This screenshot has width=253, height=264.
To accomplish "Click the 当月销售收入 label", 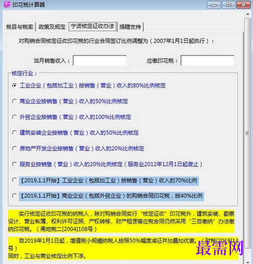I will coord(52,61).
